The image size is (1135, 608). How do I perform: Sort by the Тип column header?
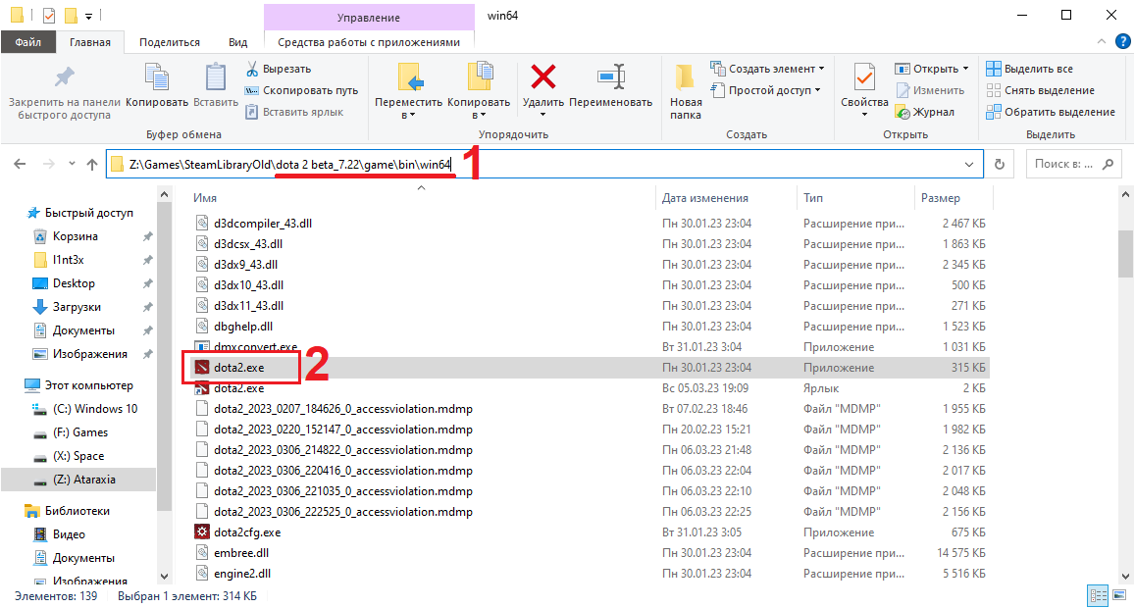point(812,198)
